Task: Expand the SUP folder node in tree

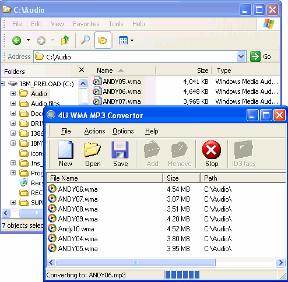Action: 13,203
